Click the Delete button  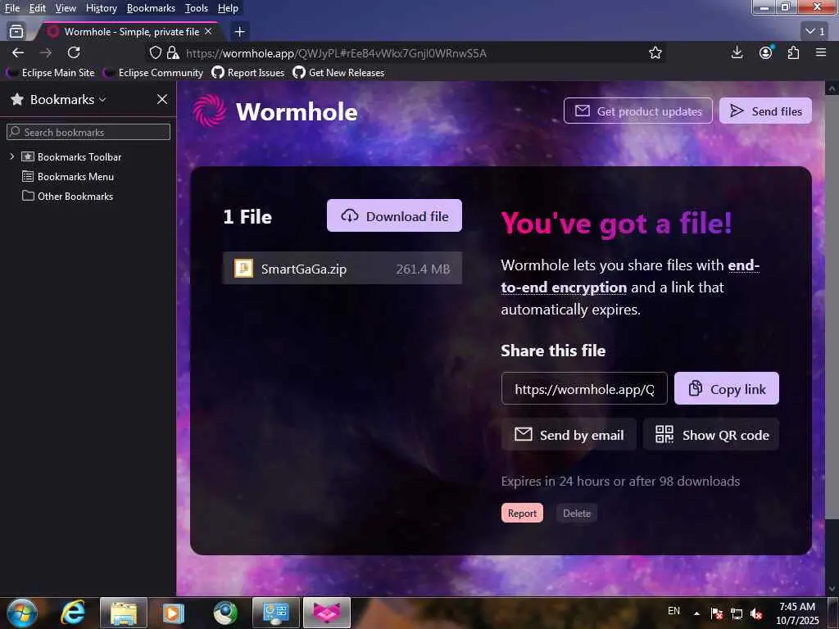pos(577,513)
